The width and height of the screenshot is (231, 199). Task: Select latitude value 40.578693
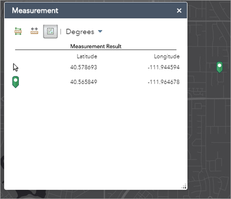pyautogui.click(x=84, y=67)
